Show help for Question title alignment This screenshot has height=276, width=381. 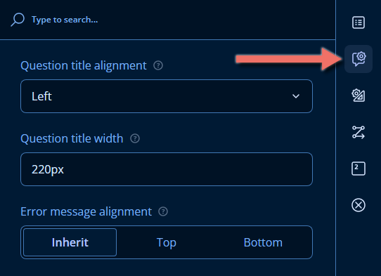tap(158, 65)
